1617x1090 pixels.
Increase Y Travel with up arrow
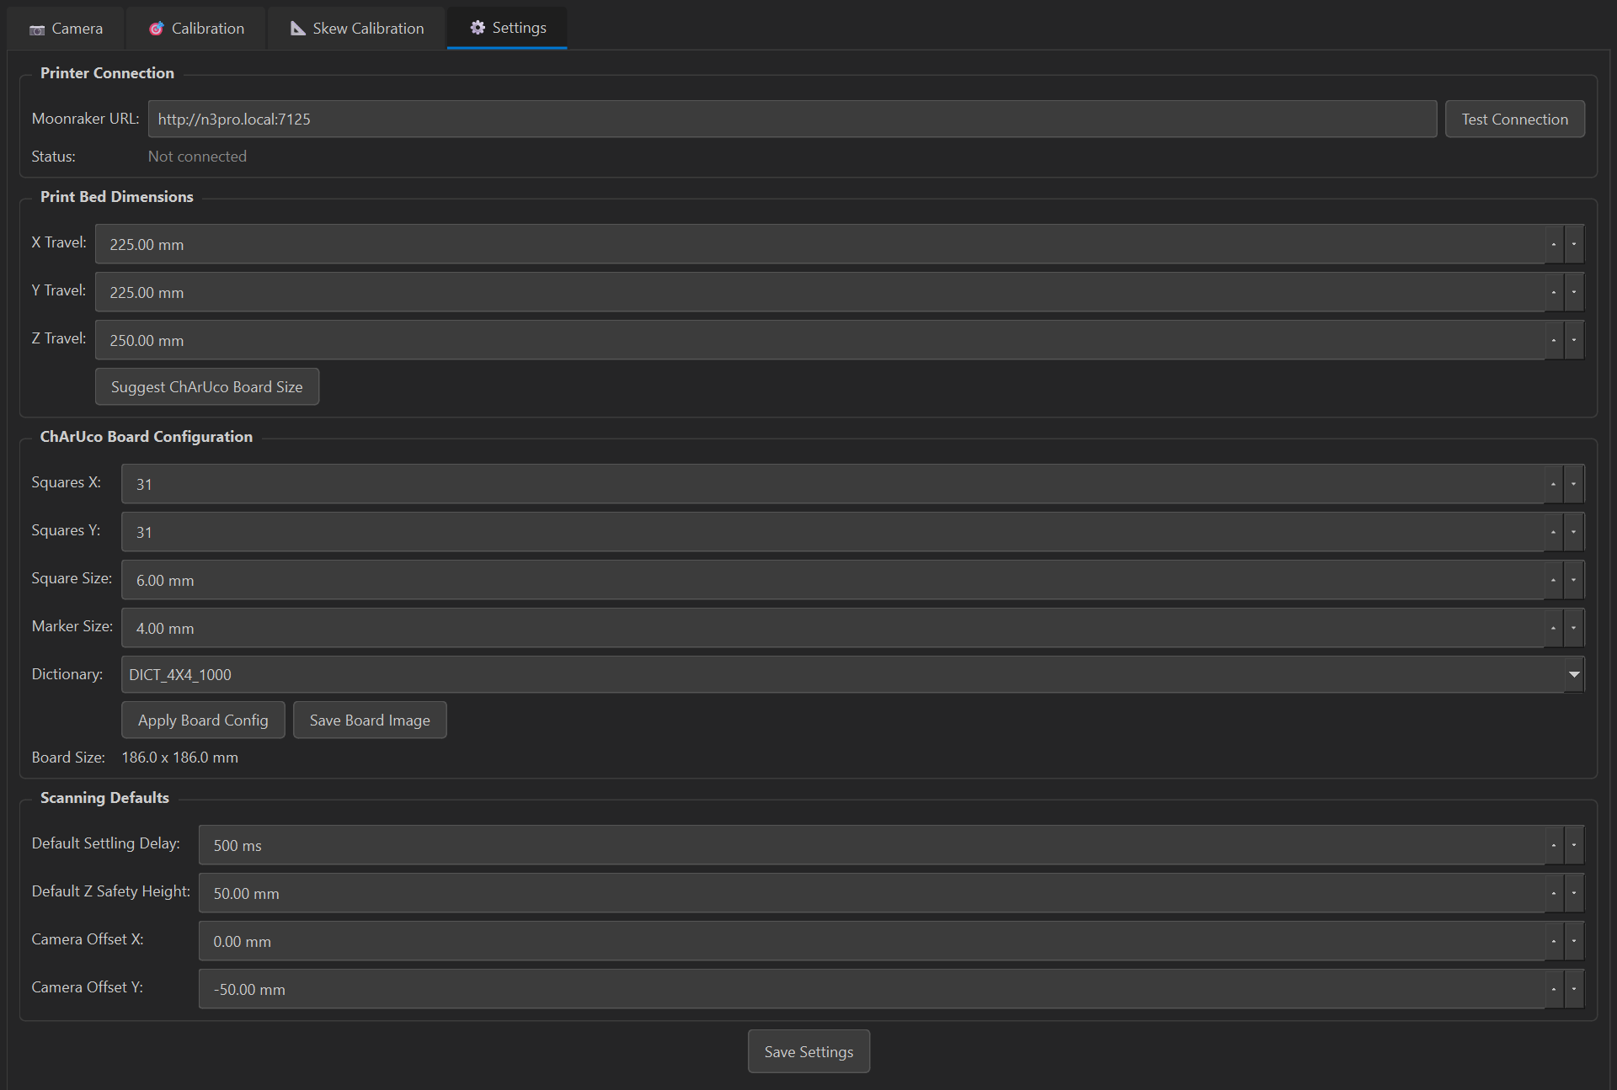point(1554,292)
